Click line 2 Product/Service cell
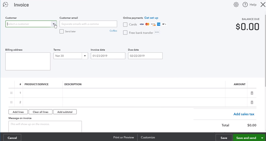This screenshot has height=141, width=266. point(43,102)
